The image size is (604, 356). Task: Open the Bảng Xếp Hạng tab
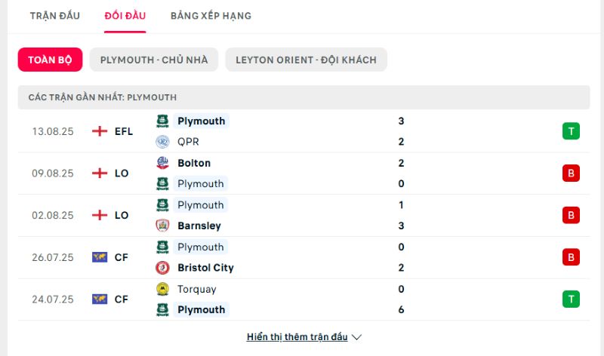[211, 16]
